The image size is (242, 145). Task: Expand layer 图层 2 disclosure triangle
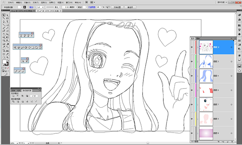pos(198,47)
